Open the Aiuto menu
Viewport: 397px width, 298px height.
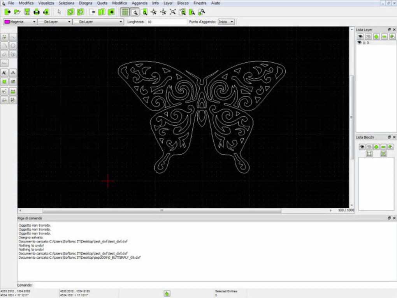click(216, 3)
